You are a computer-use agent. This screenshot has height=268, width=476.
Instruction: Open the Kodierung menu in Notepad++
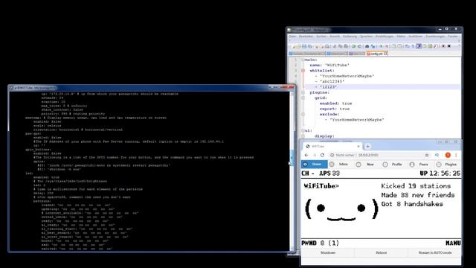(350, 36)
